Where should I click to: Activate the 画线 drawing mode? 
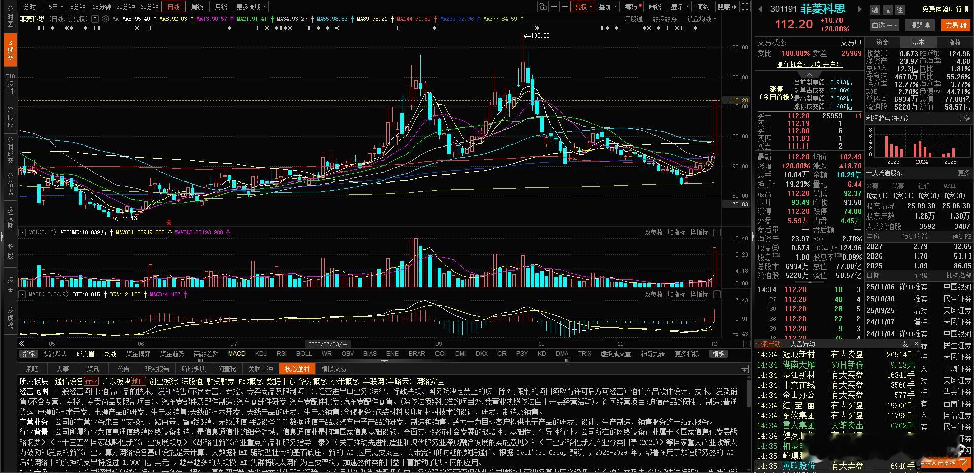pos(656,7)
